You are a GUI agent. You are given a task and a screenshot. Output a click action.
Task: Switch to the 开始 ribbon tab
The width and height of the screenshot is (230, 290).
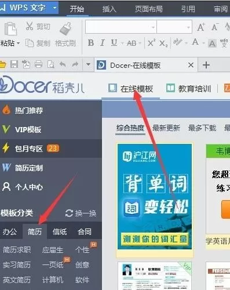[x=76, y=9]
